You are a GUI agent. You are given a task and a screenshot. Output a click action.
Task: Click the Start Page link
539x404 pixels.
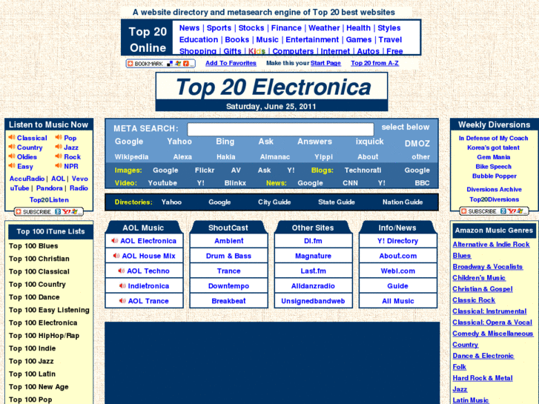click(325, 63)
